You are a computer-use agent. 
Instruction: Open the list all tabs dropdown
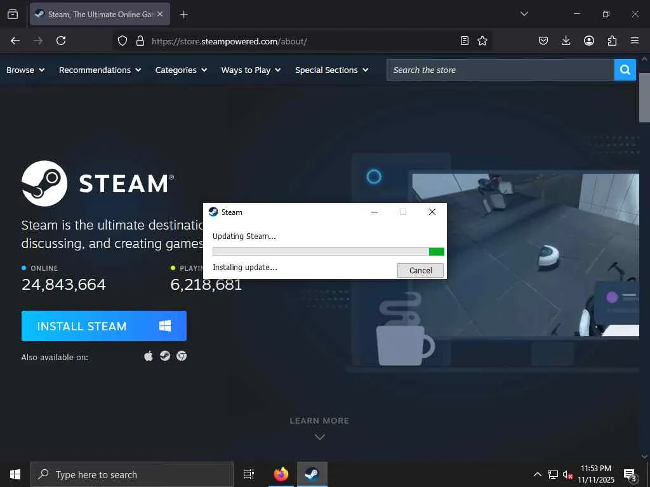click(x=524, y=14)
